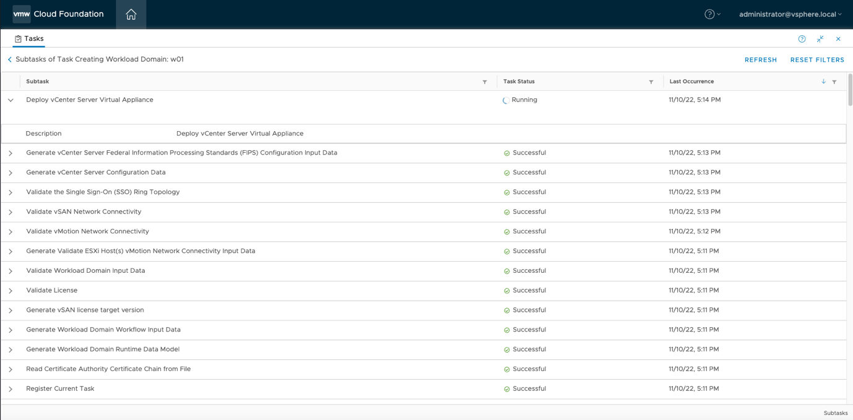Viewport: 853px width, 420px height.
Task: Select the Validate vSAN Network Connectivity text
Action: coord(84,212)
